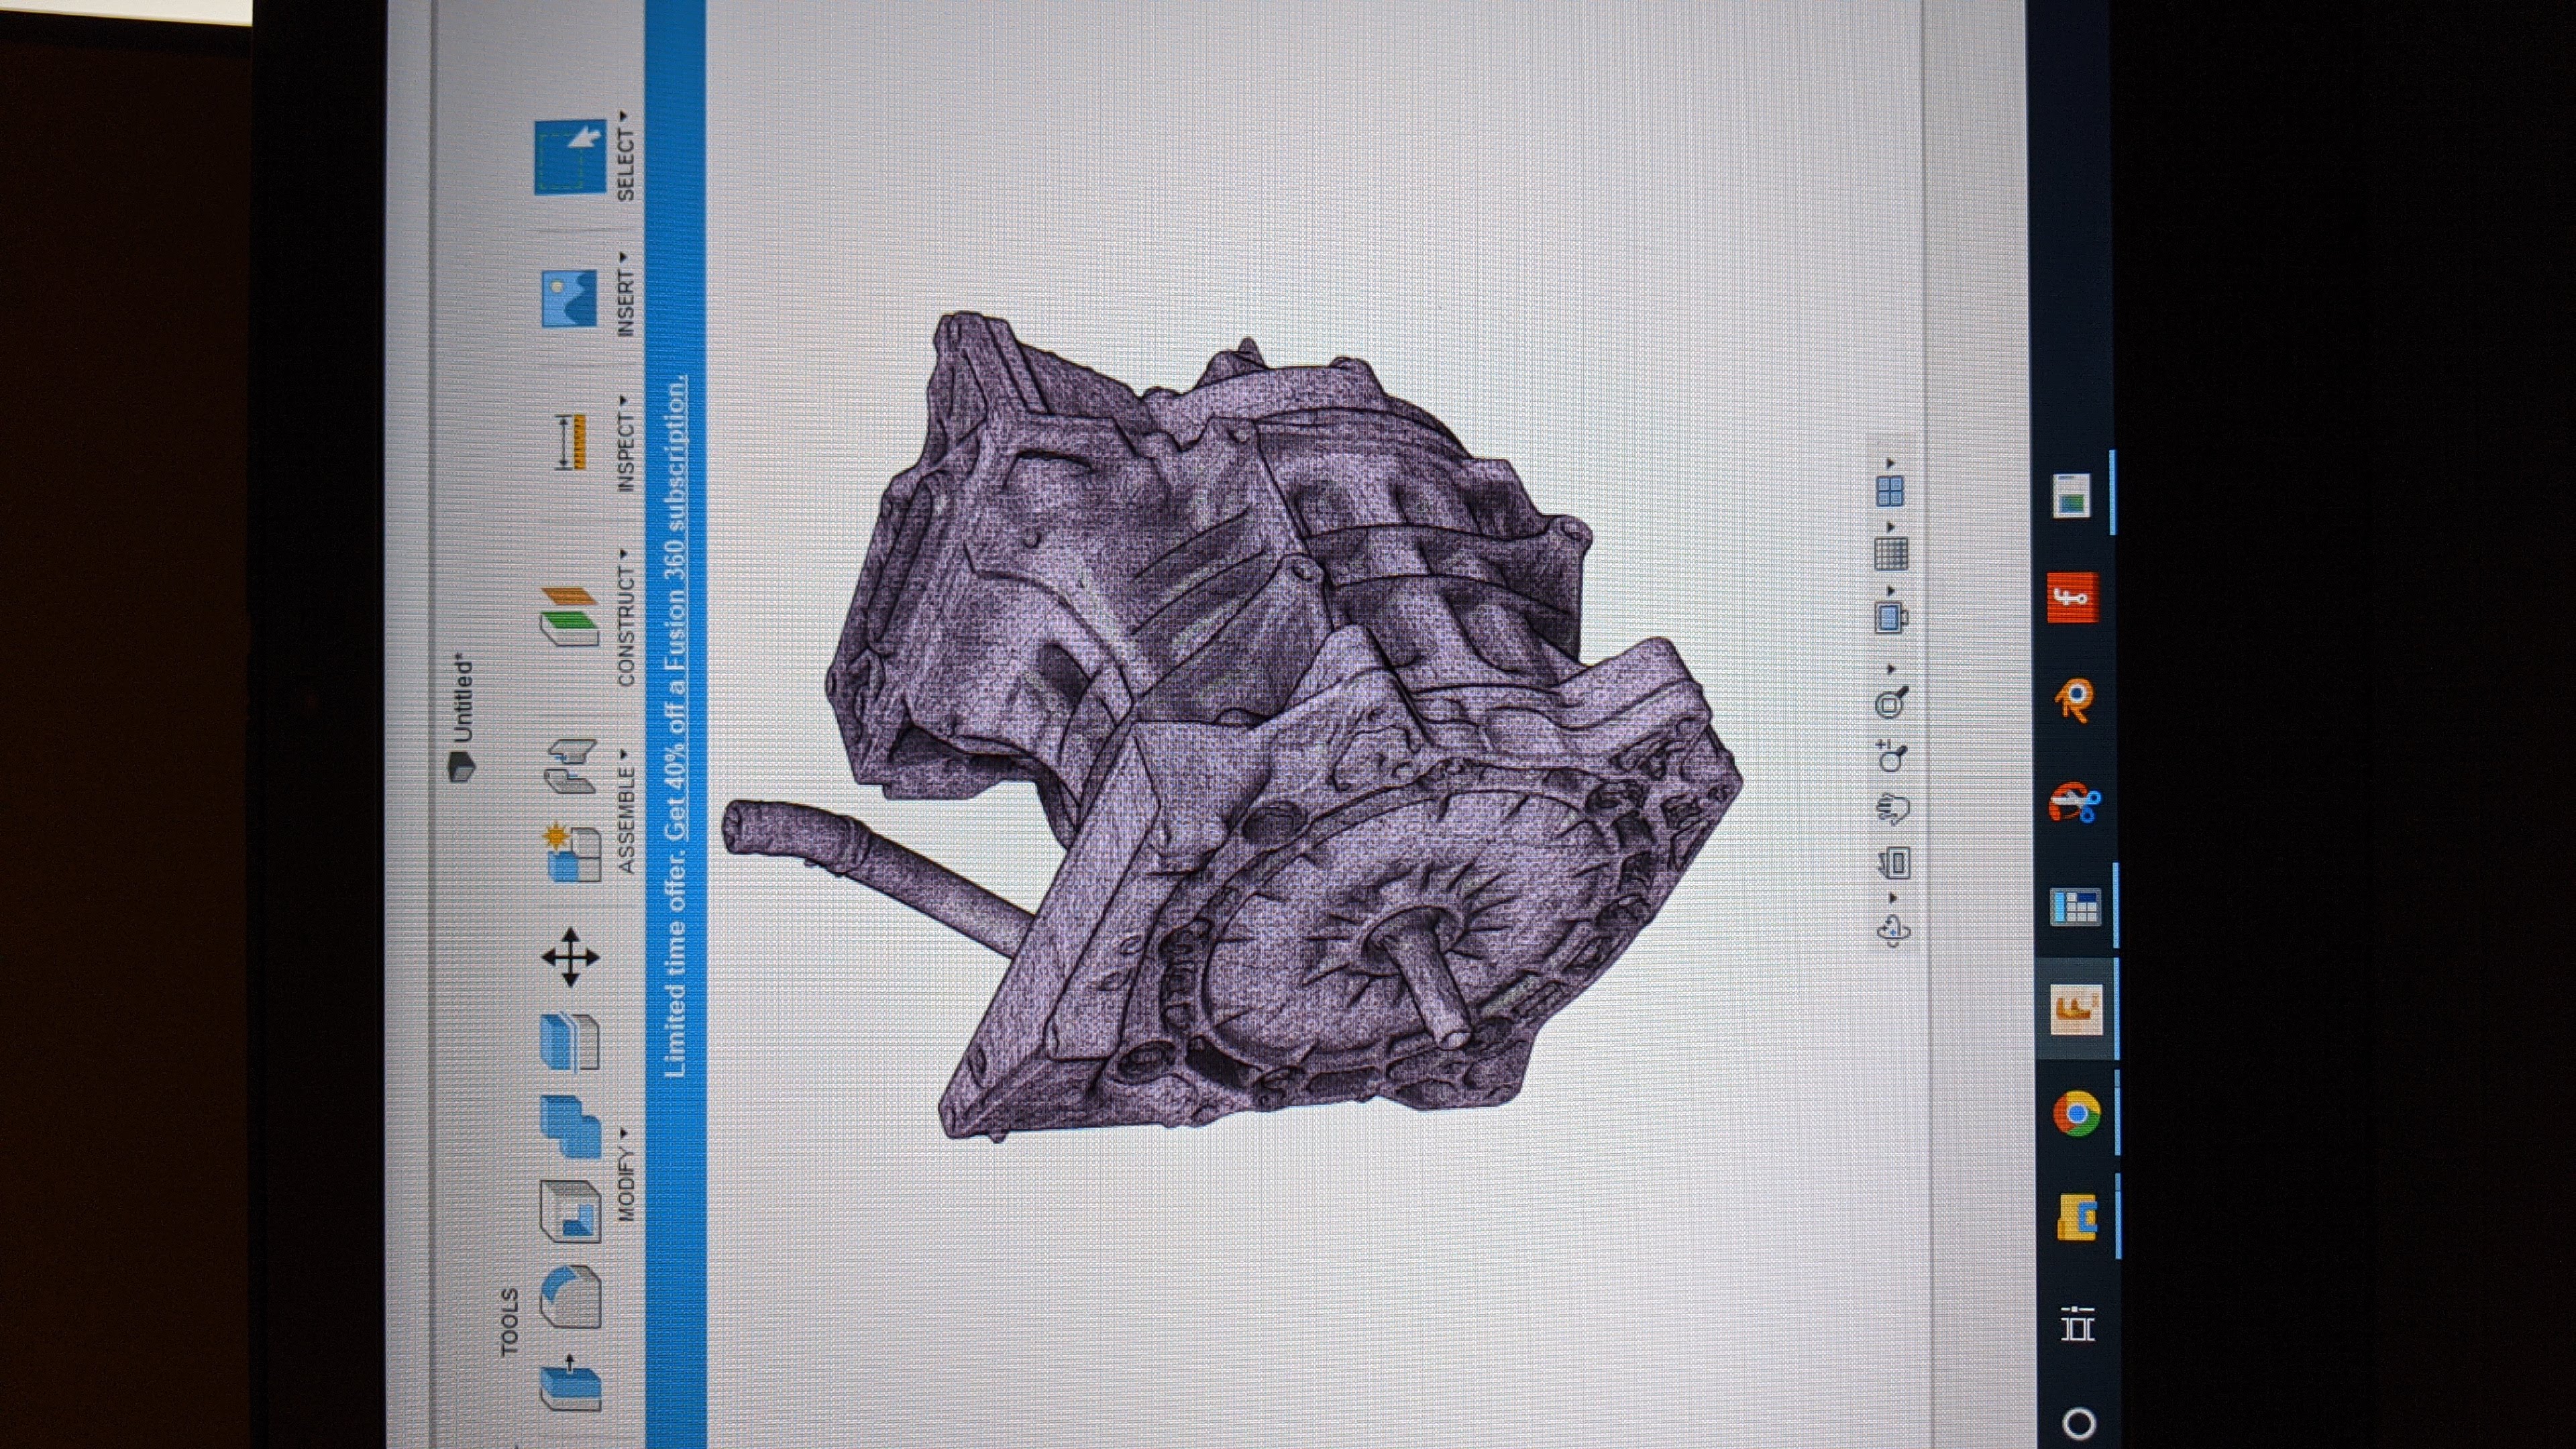
Task: Click the Fillet tool icon
Action: (570, 1297)
